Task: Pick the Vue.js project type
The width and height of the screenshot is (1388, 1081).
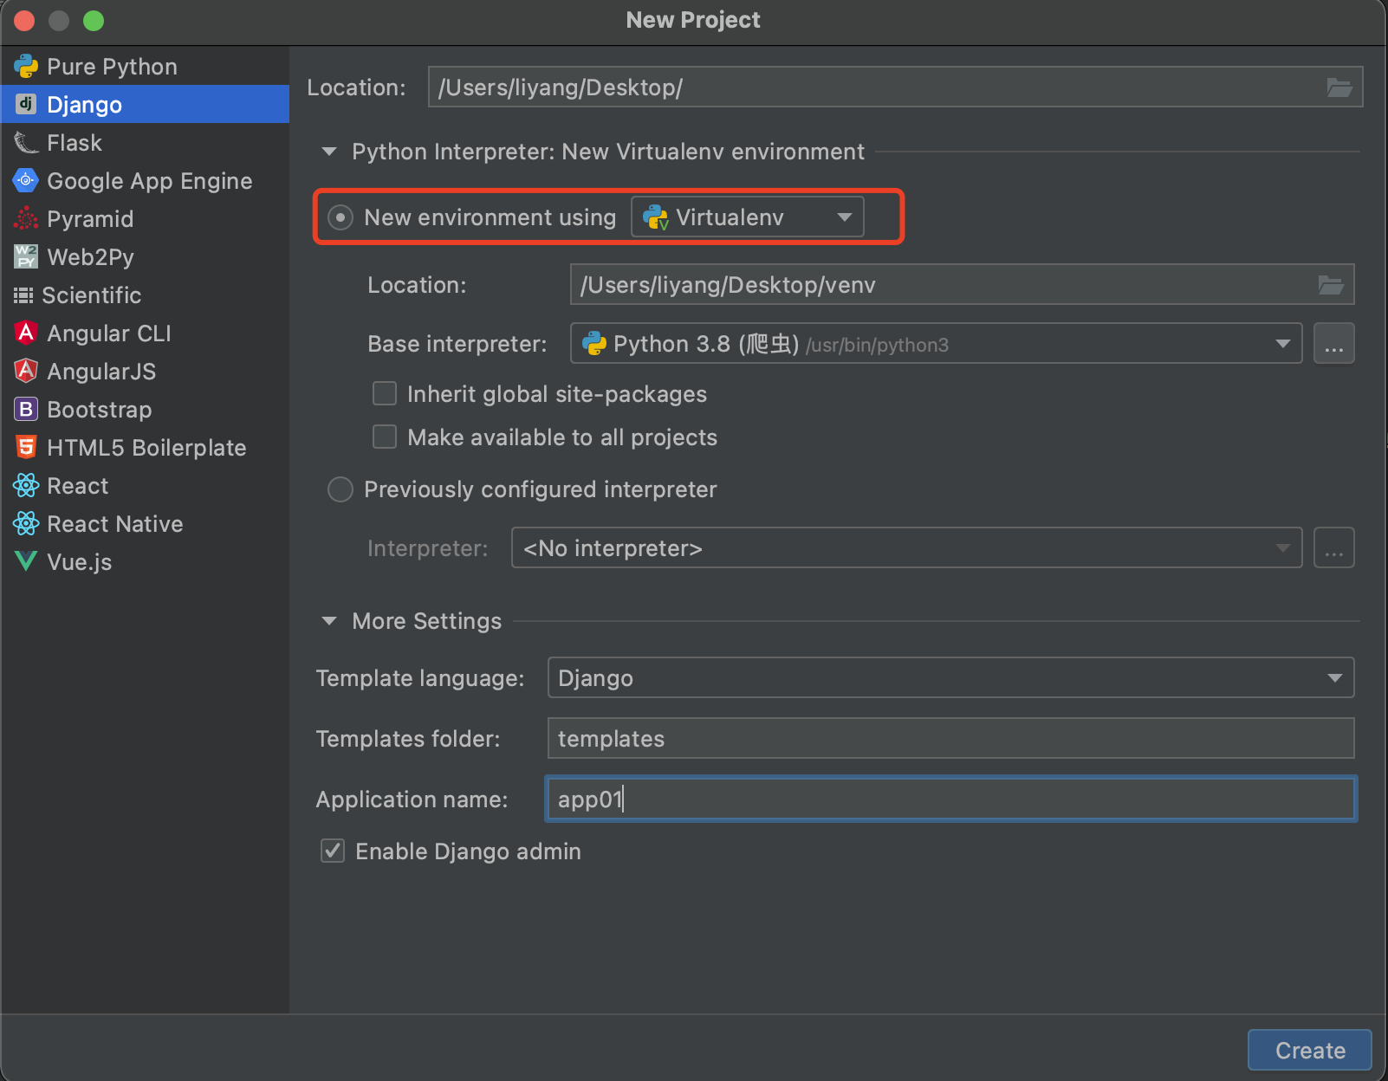Action: (x=146, y=561)
